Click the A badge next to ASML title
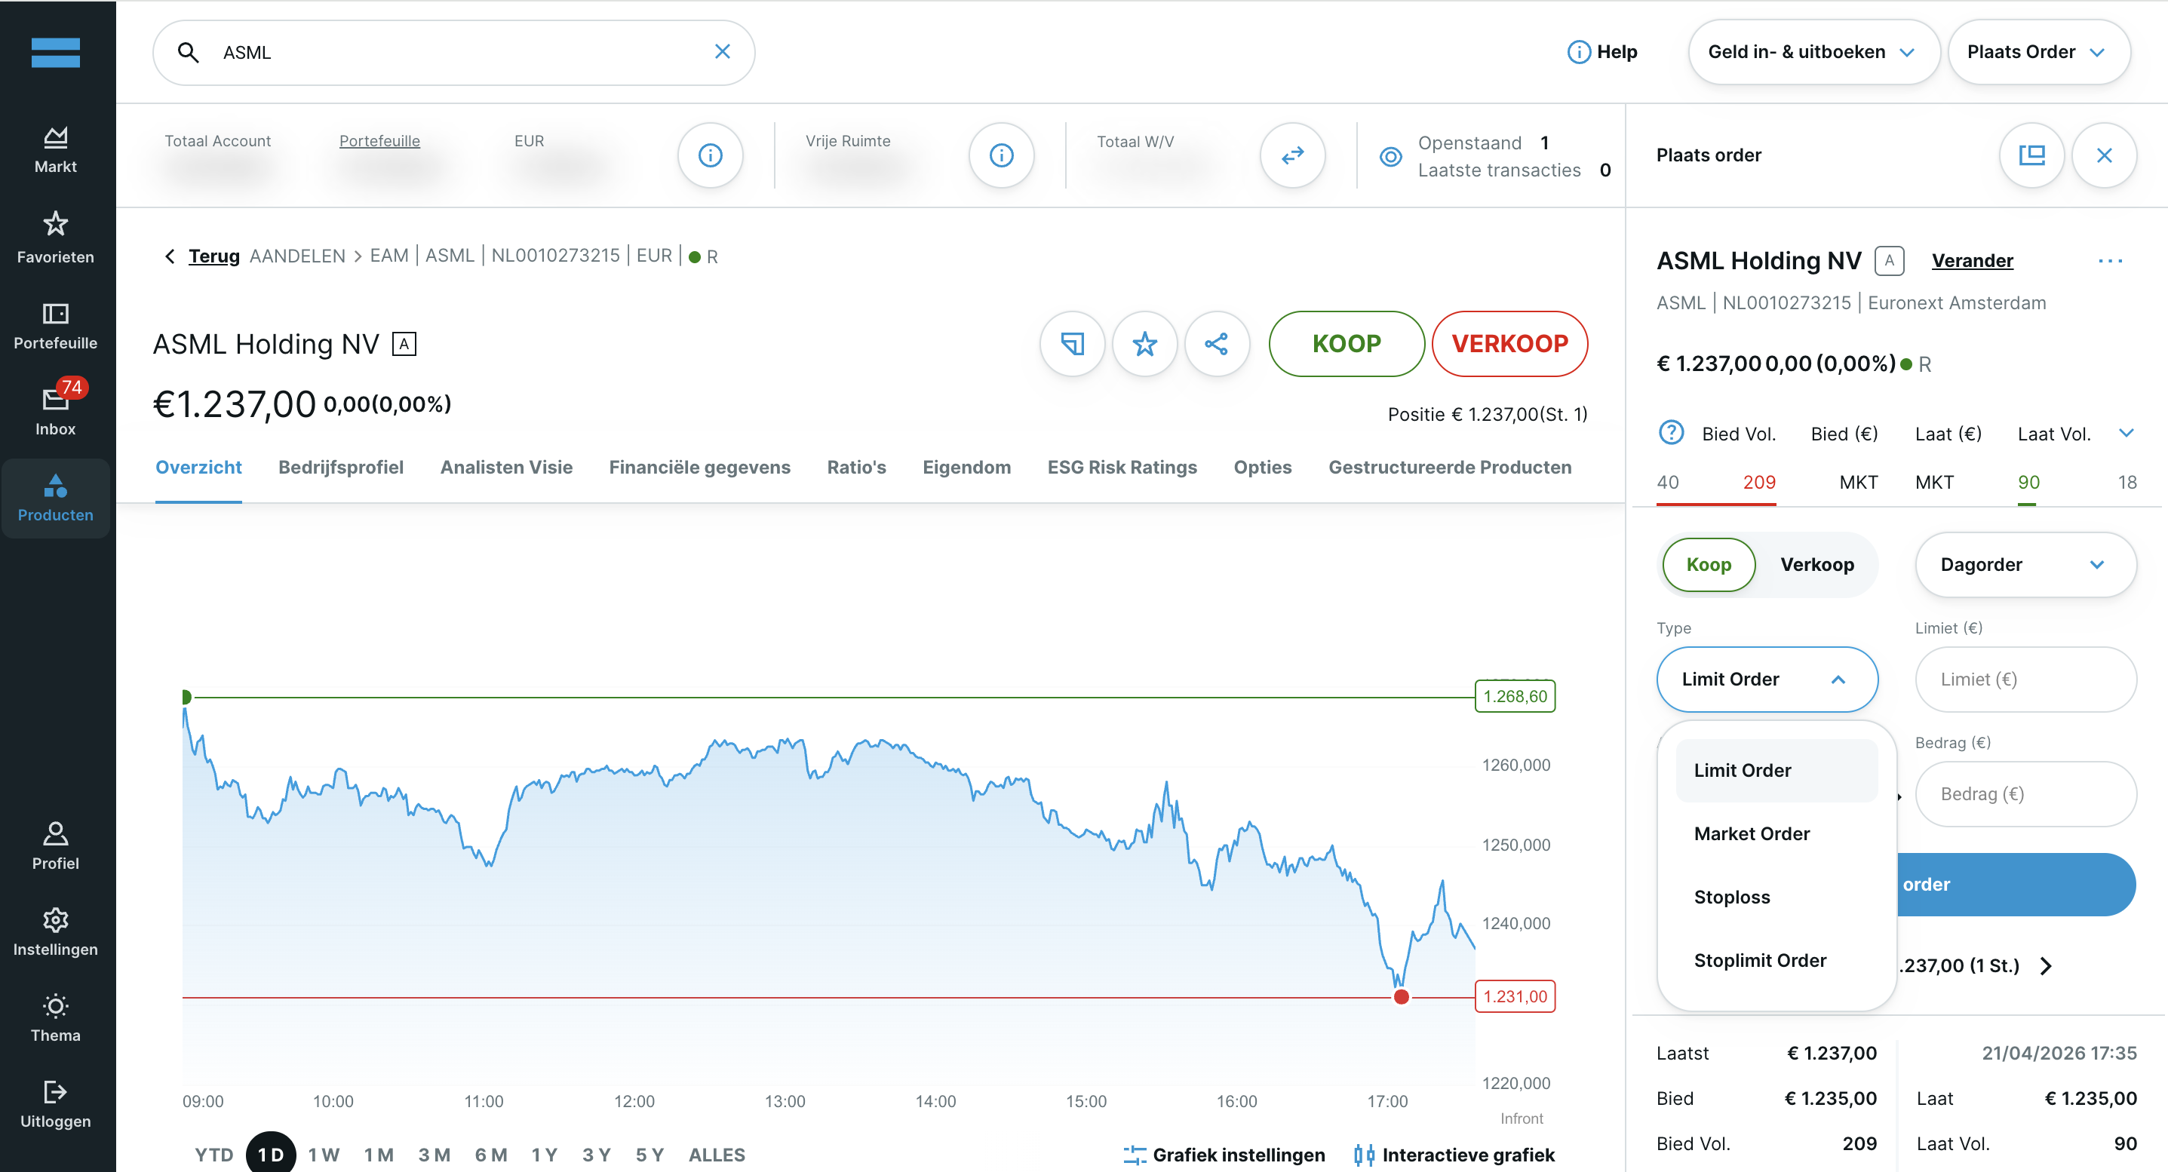 click(404, 344)
